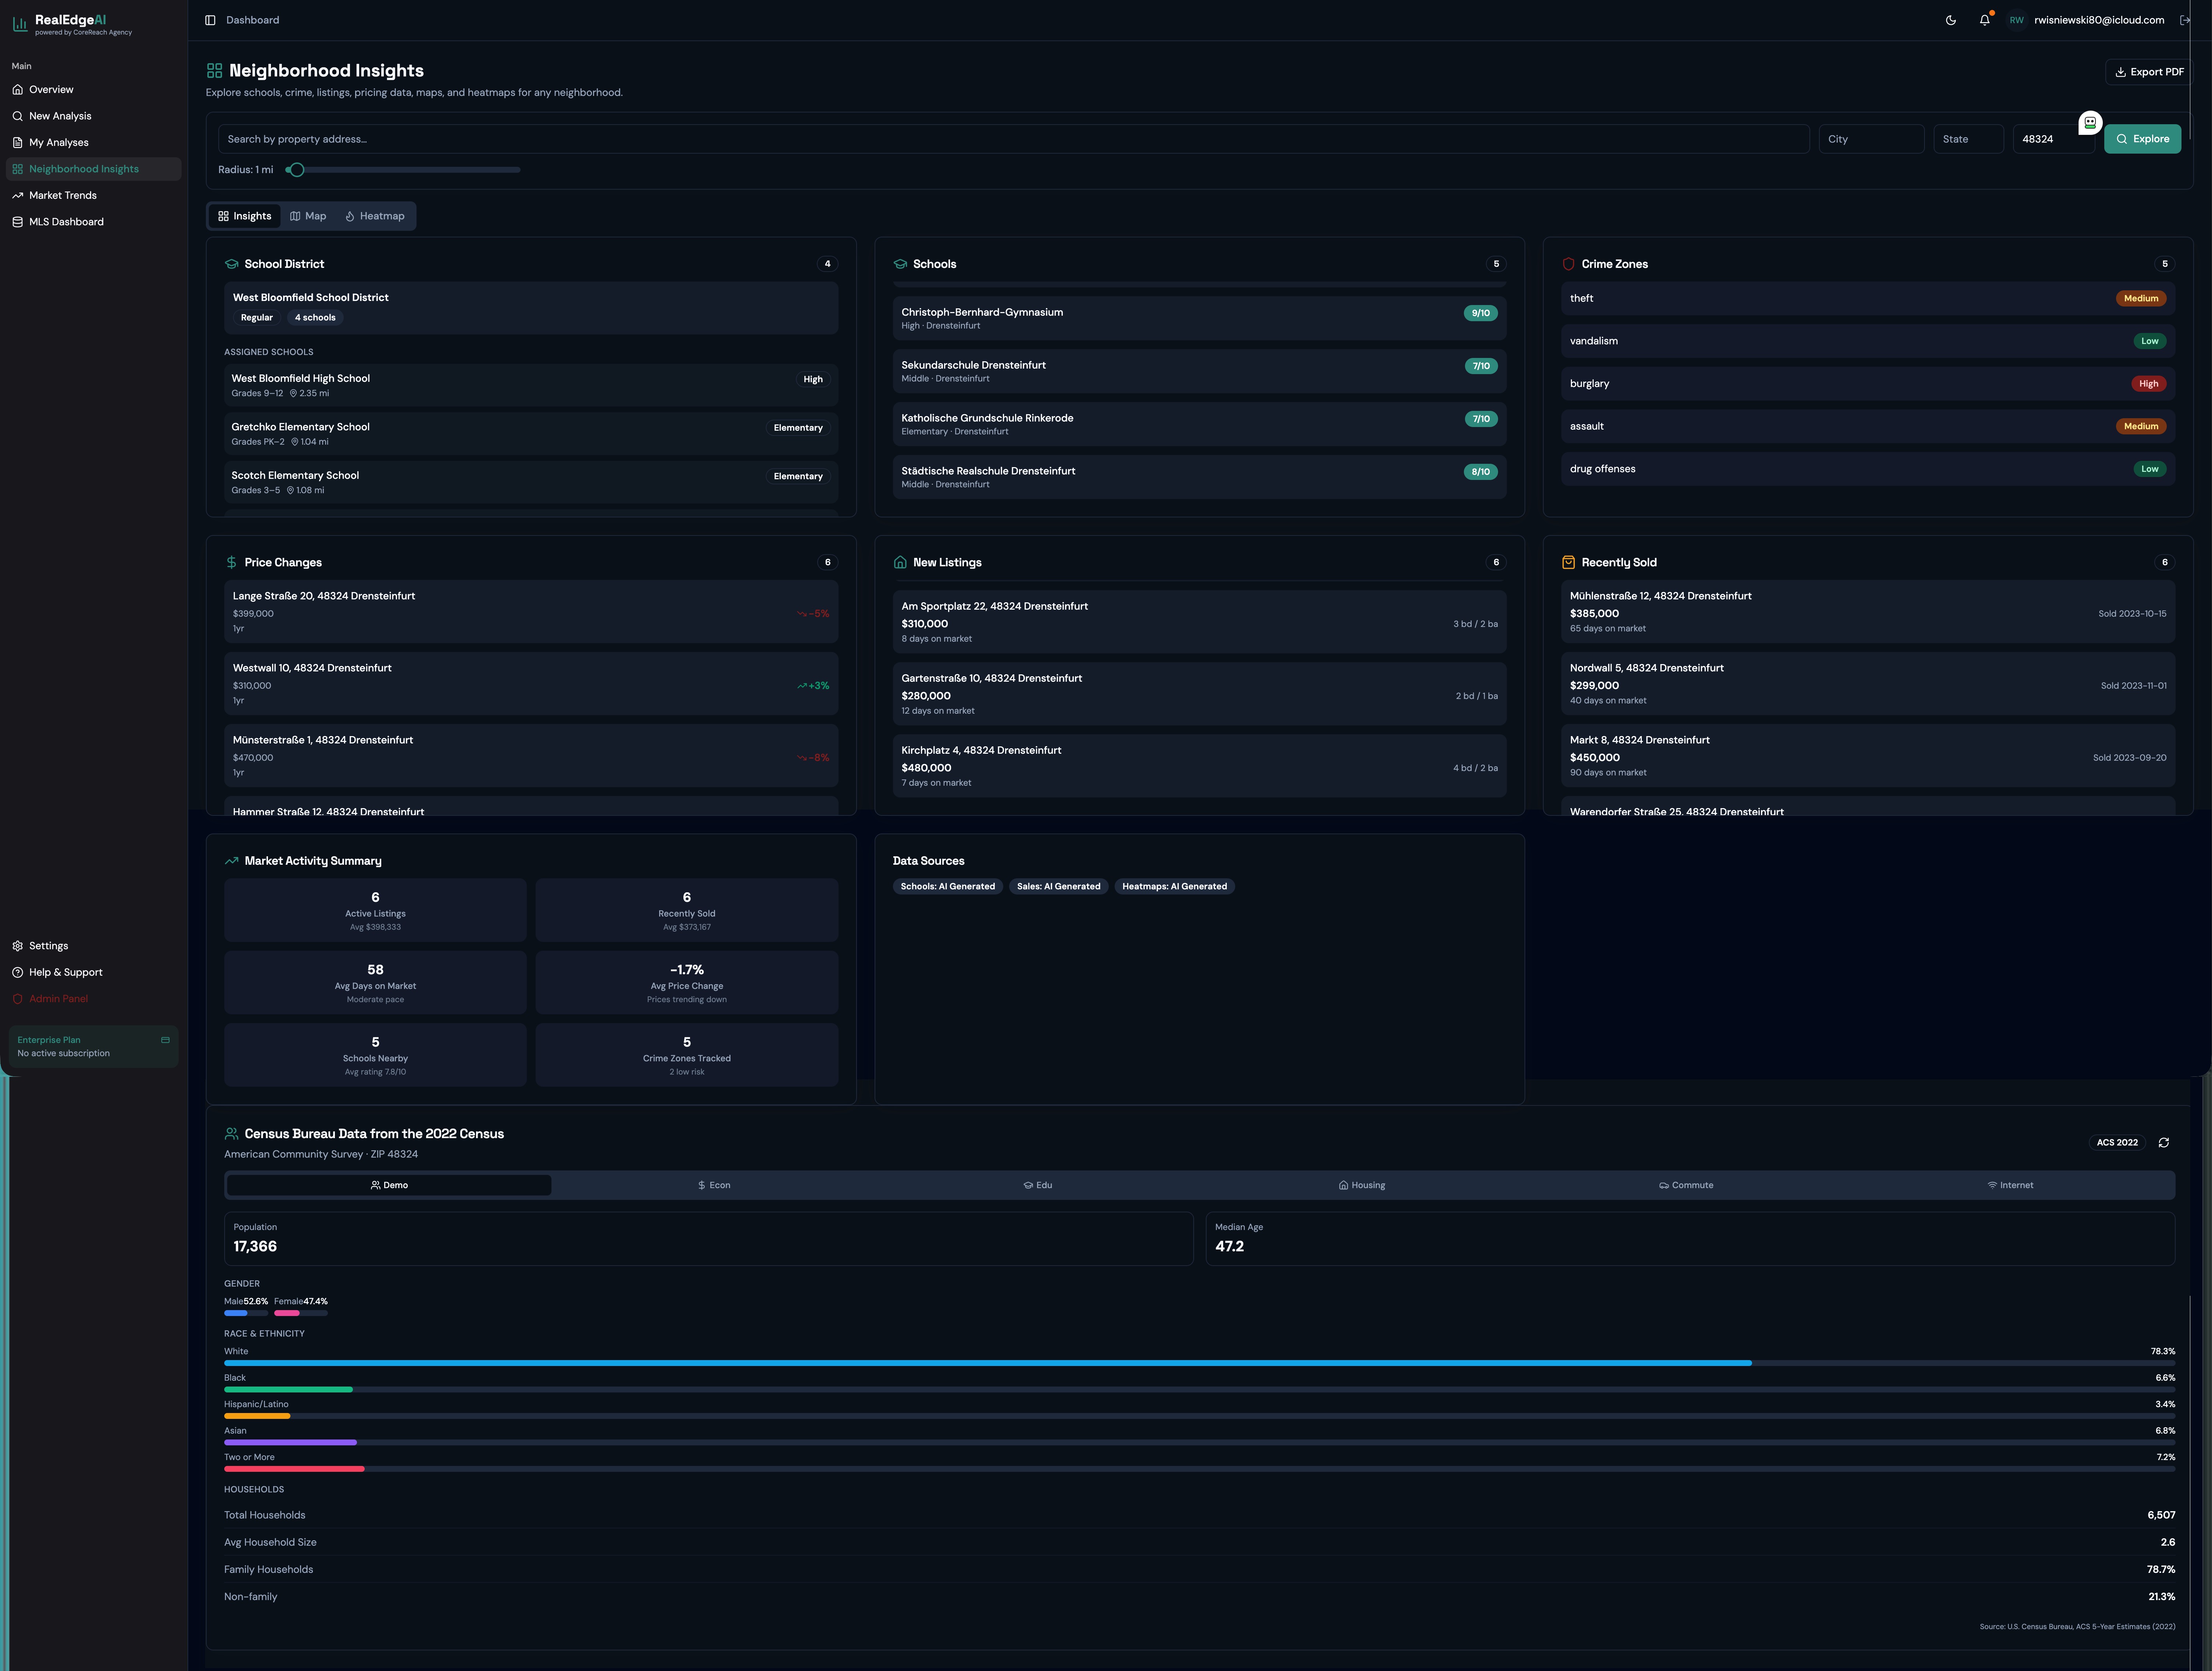The image size is (2212, 1671).
Task: Open the Admin Panel link
Action: point(58,998)
